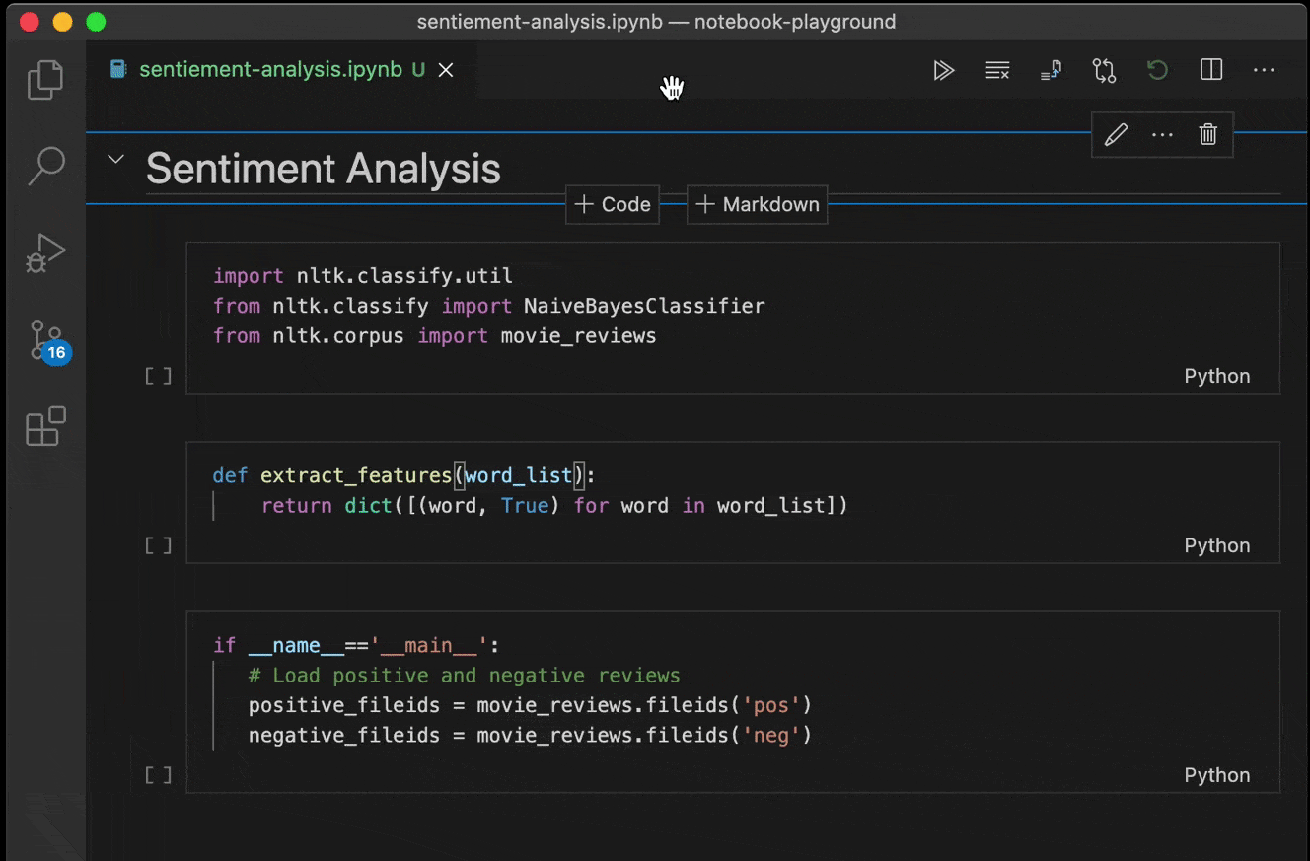Split the editor layout
This screenshot has height=861, width=1310.
click(1211, 70)
